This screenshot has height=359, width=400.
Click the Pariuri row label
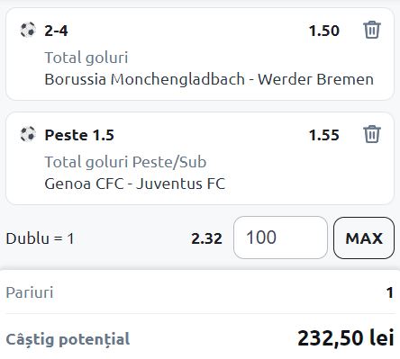[x=30, y=292]
